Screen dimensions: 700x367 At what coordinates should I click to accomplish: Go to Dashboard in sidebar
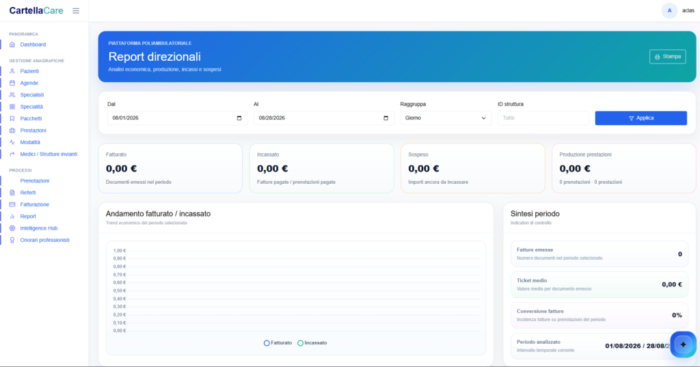click(x=33, y=44)
